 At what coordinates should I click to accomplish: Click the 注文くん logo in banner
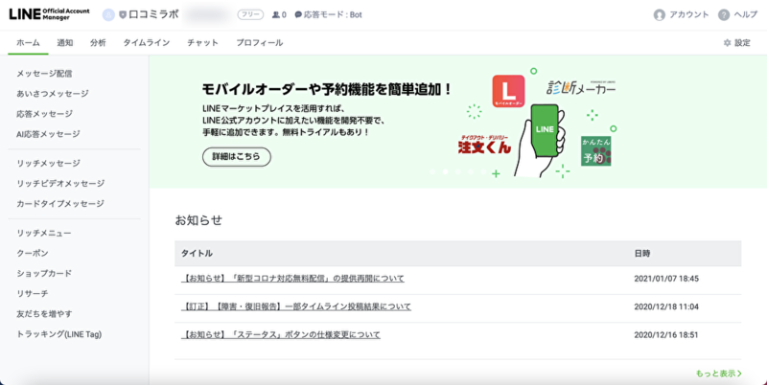coord(484,144)
